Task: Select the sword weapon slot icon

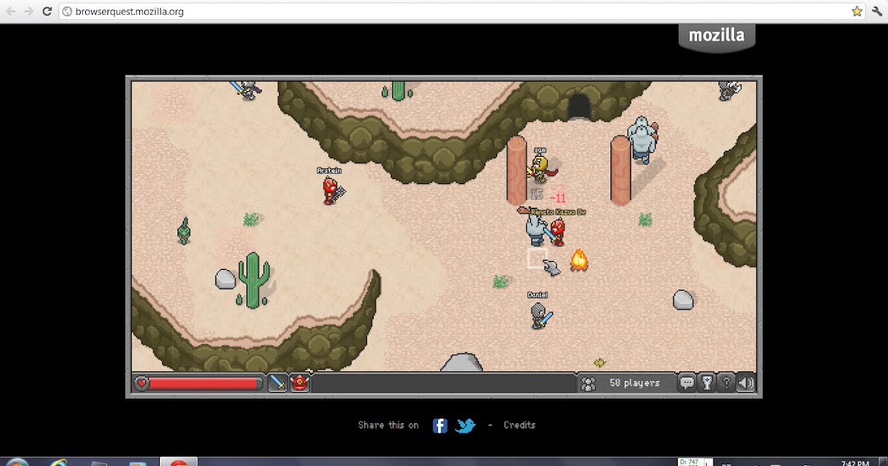Action: [277, 382]
